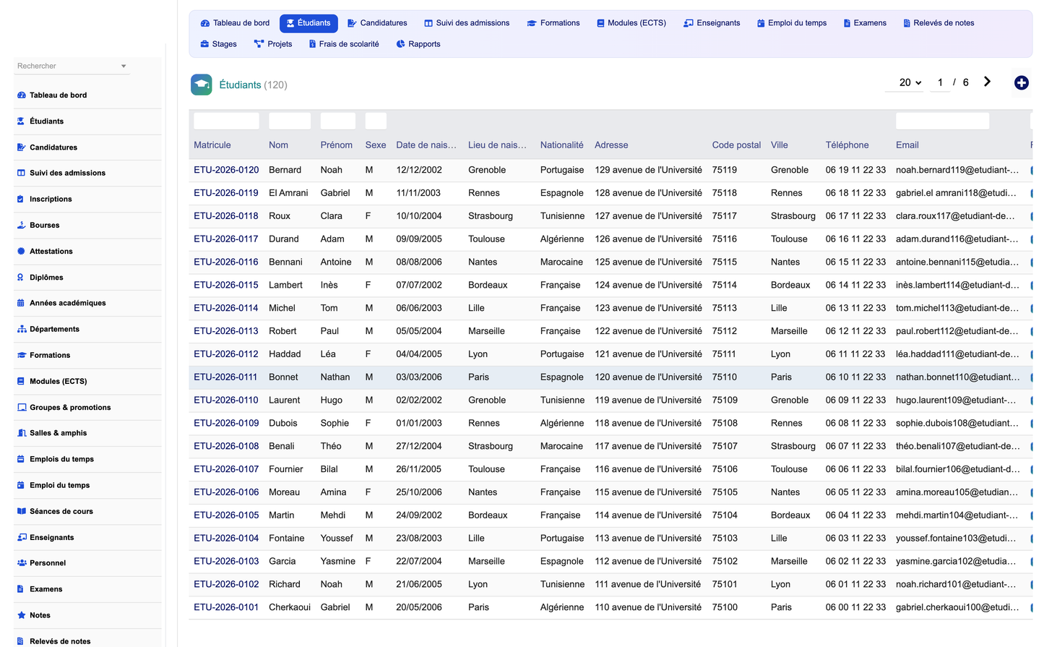Click the Matricule filter input field
The height and width of the screenshot is (647, 1044).
226,121
